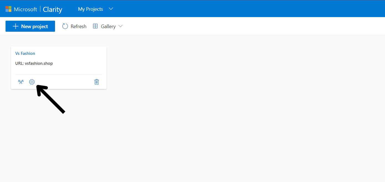Click the circular Refresh arrow icon
Screen dimensions: 385x182
(x=65, y=26)
